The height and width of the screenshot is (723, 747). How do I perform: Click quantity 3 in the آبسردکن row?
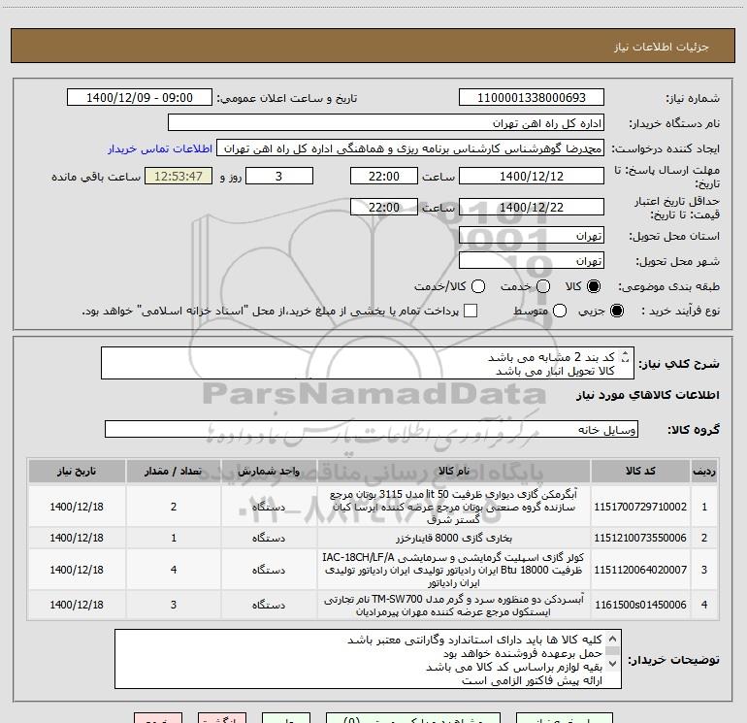tap(174, 605)
